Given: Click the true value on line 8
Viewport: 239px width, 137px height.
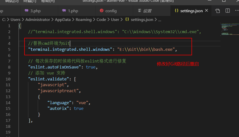Looking at the screenshot, I should pyautogui.click(x=90, y=67).
